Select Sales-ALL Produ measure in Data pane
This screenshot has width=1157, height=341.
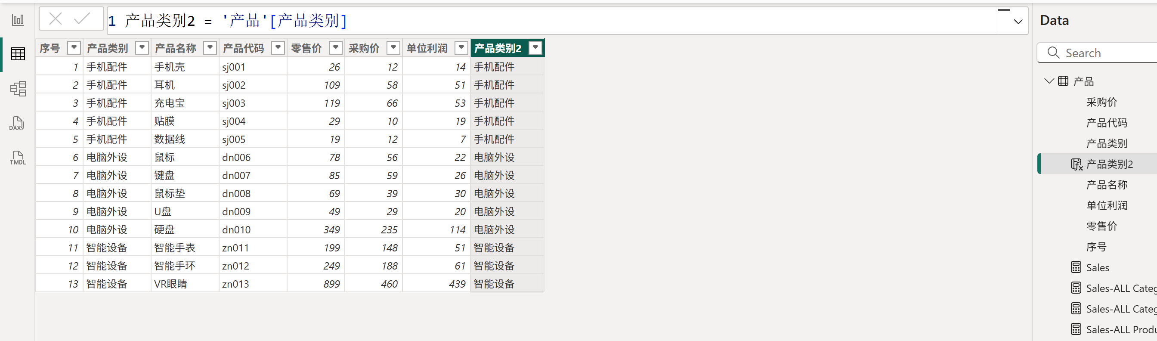[x=1121, y=330]
